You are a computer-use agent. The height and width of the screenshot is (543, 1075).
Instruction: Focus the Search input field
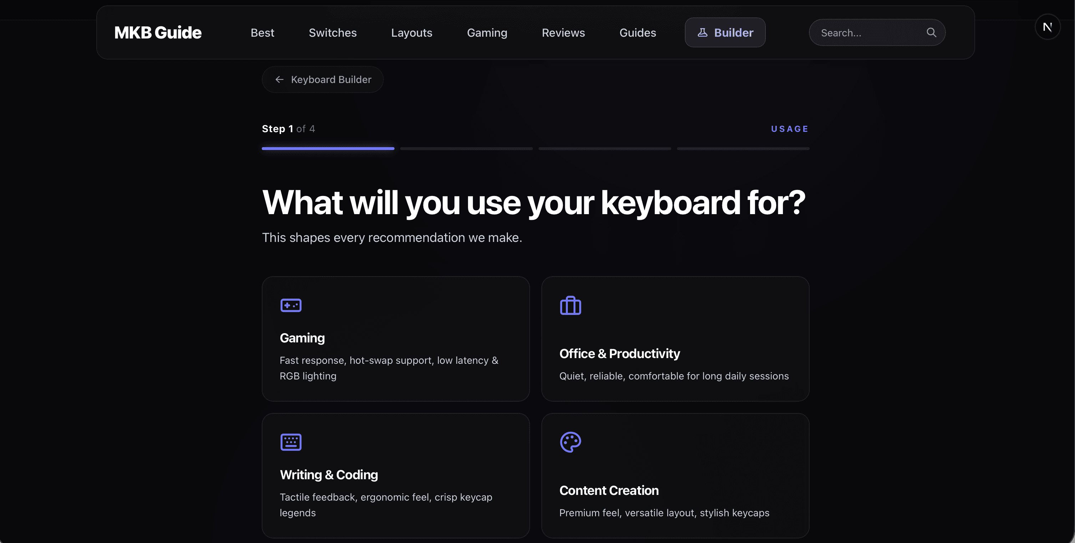point(868,32)
